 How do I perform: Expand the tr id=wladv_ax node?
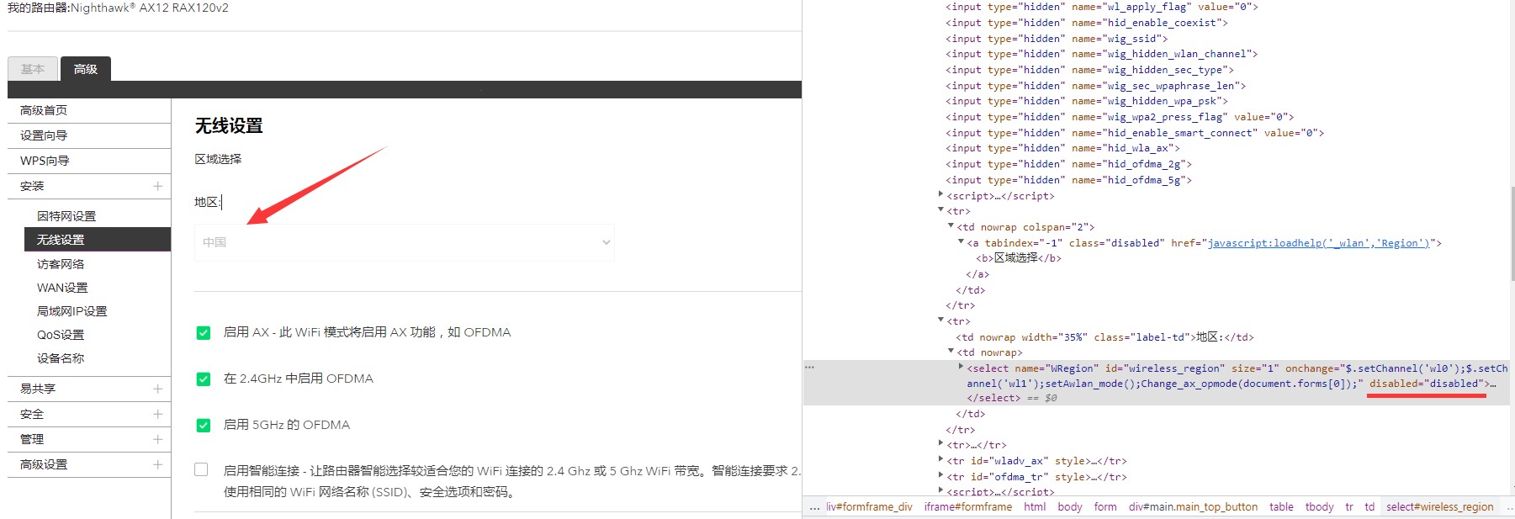click(x=941, y=460)
